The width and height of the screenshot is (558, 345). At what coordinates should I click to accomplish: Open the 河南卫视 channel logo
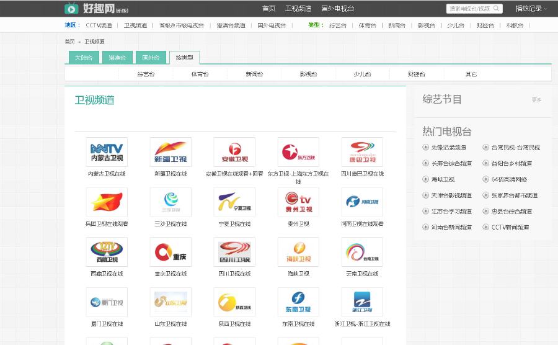362,202
